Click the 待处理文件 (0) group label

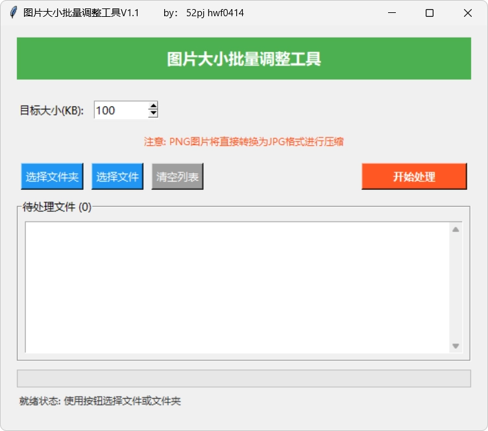pyautogui.click(x=57, y=207)
